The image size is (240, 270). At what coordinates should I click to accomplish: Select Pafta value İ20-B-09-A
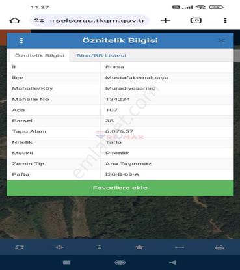coord(122,174)
